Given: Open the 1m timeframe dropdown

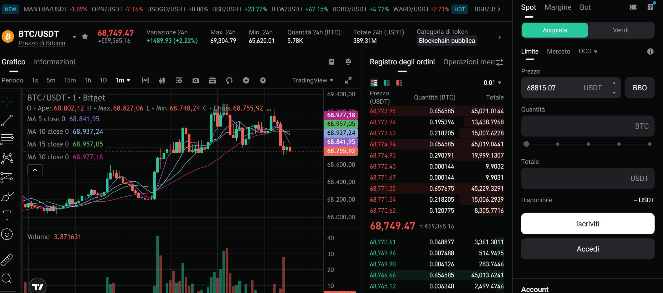Looking at the screenshot, I should tap(122, 80).
